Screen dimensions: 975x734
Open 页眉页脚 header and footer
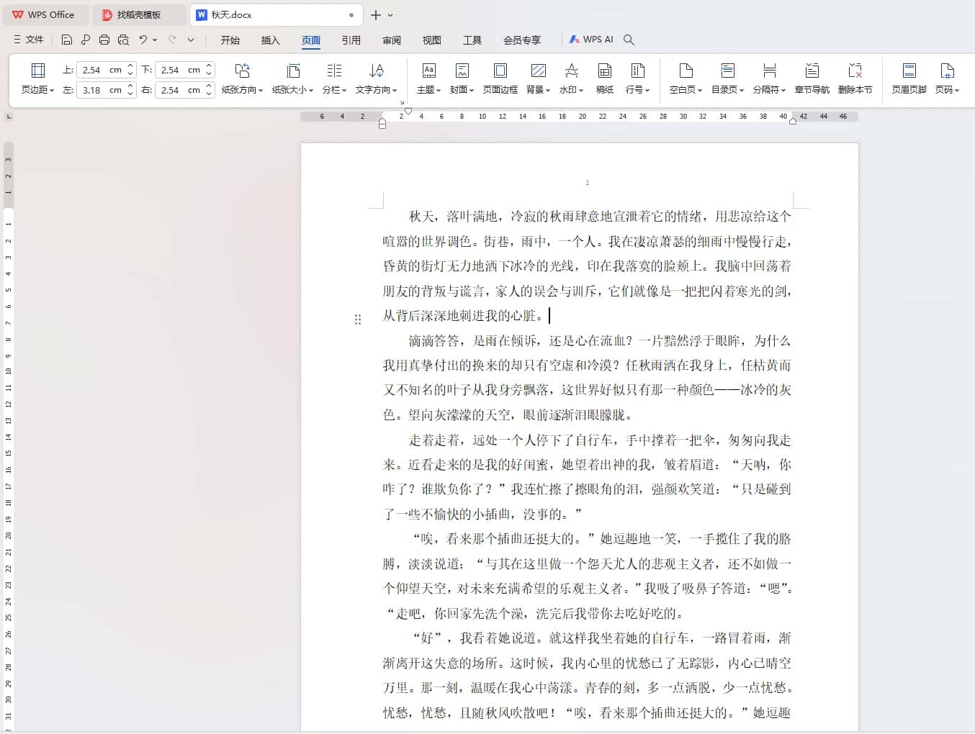click(x=909, y=78)
